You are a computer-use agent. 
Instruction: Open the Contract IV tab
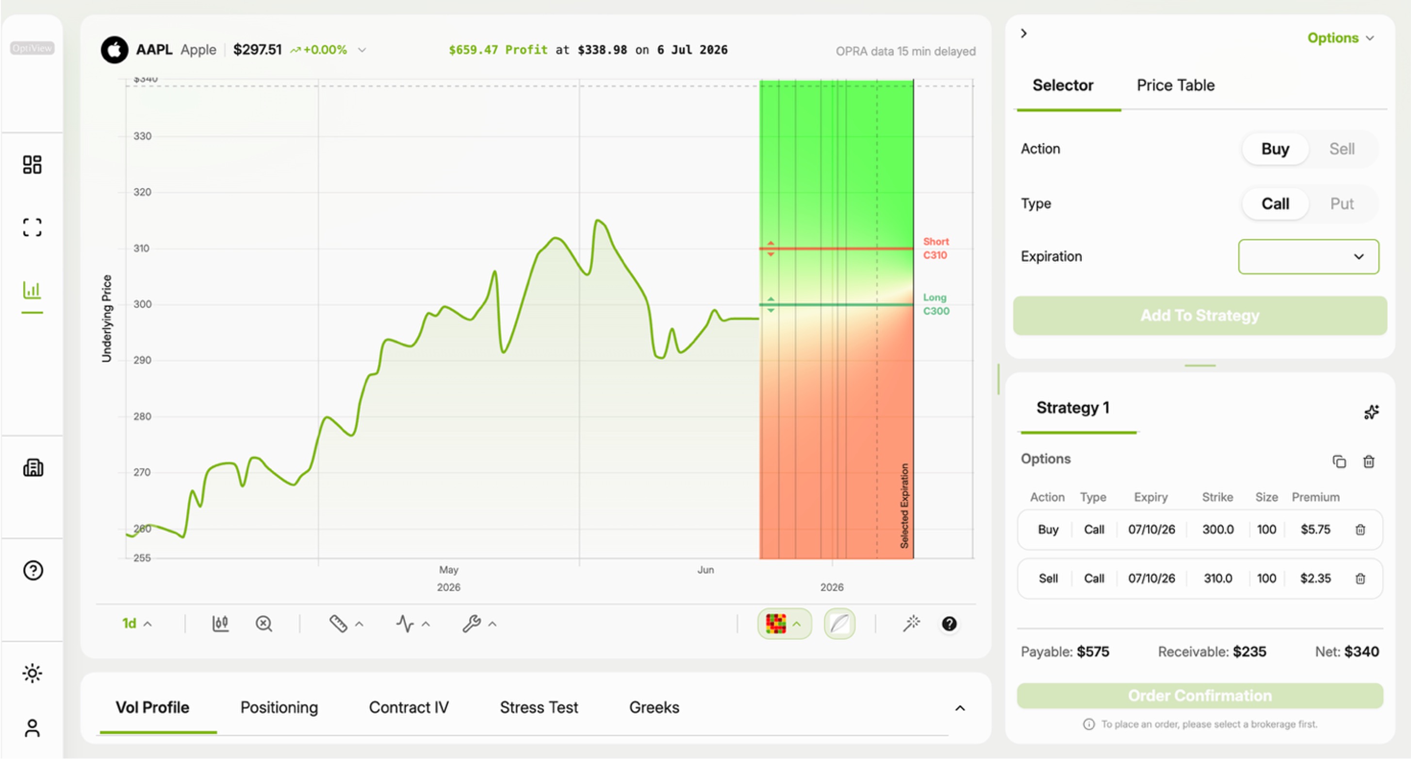(409, 708)
